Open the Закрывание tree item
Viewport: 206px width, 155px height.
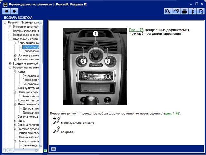click(31, 84)
